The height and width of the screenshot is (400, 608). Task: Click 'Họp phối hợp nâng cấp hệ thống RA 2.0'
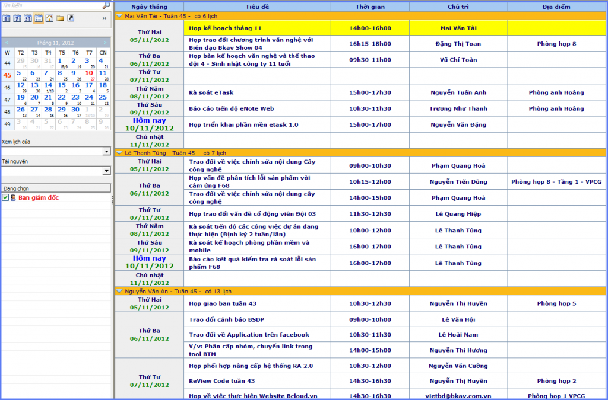point(251,366)
